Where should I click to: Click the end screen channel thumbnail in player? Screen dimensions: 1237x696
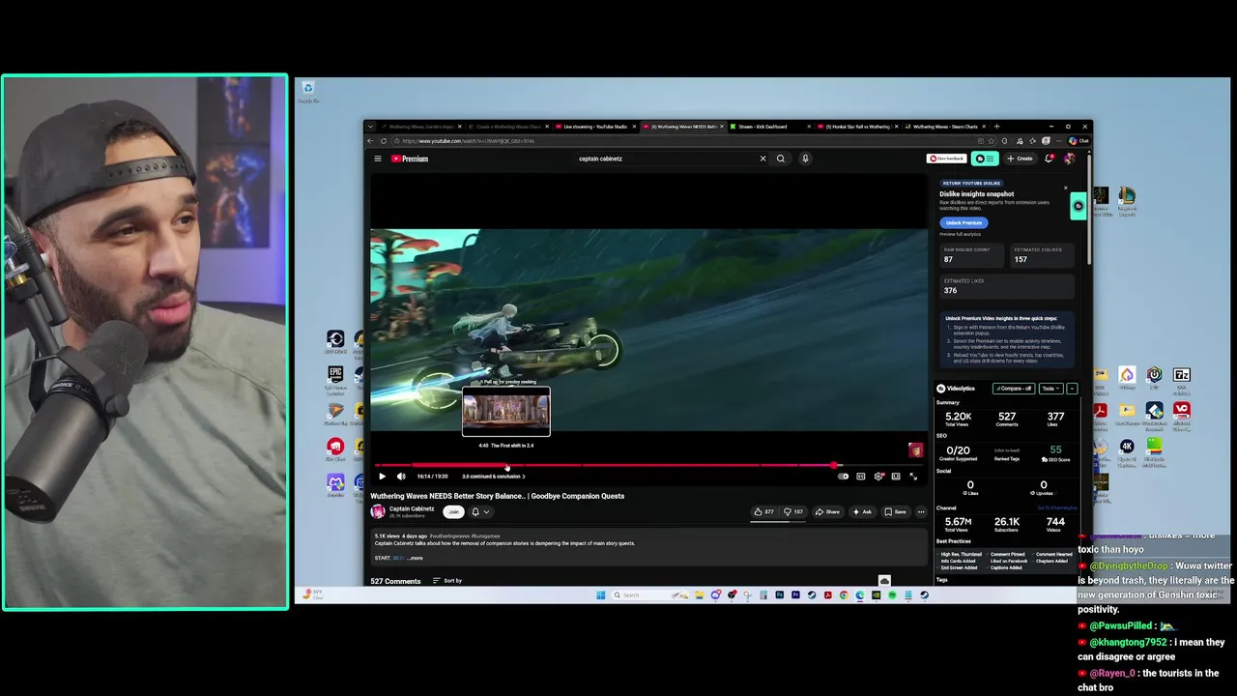915,450
